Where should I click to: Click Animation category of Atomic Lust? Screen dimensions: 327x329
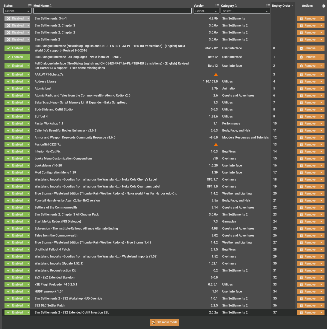tap(229, 88)
